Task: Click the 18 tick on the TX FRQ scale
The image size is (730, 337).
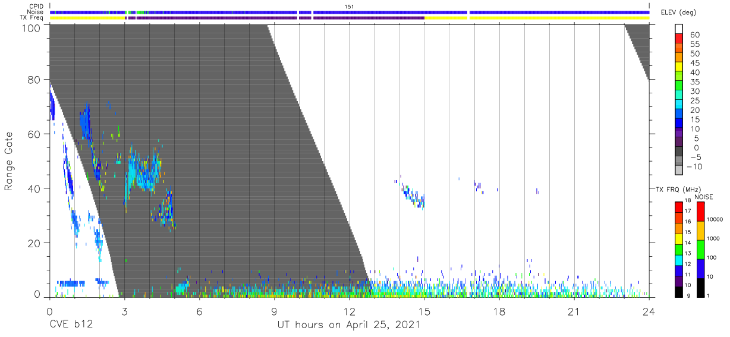Action: (x=688, y=201)
